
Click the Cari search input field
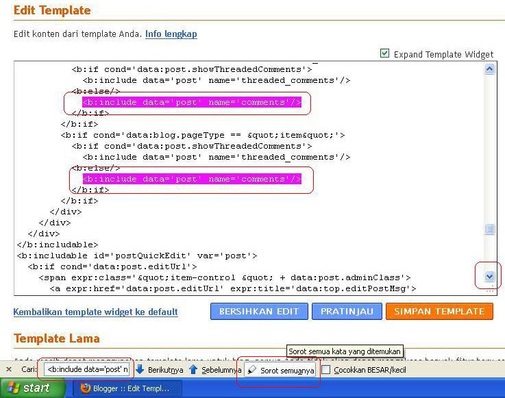point(87,369)
